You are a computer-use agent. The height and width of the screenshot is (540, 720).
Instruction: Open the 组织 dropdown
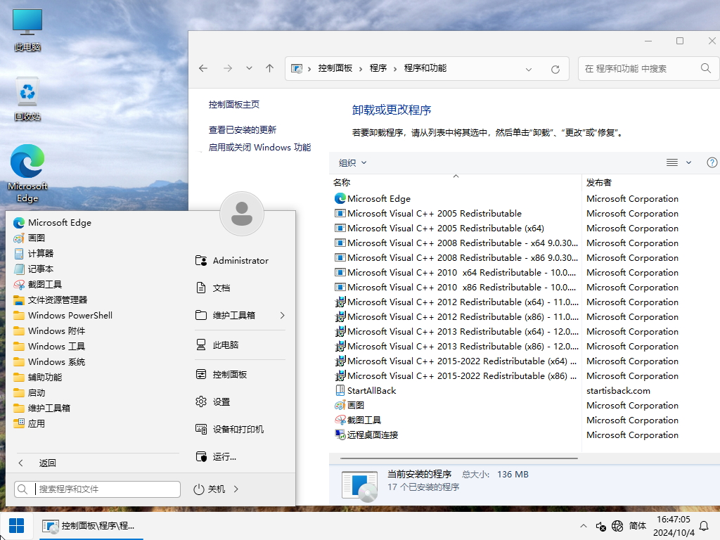(352, 162)
